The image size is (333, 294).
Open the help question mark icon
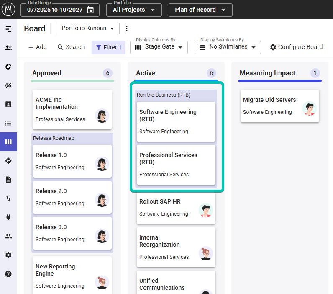click(x=8, y=274)
